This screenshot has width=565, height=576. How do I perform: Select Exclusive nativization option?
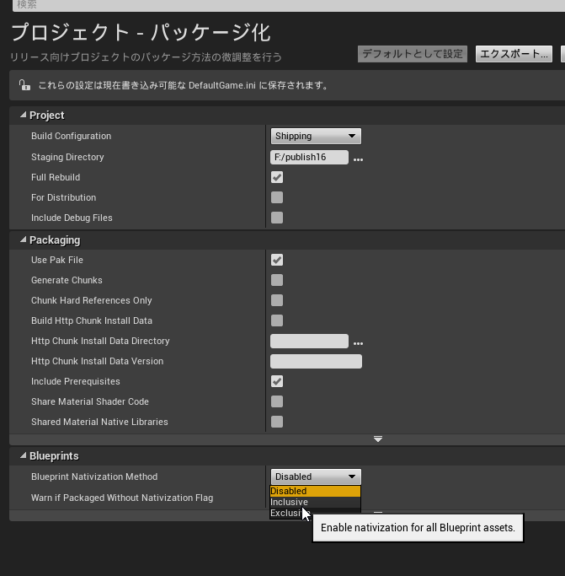point(315,513)
